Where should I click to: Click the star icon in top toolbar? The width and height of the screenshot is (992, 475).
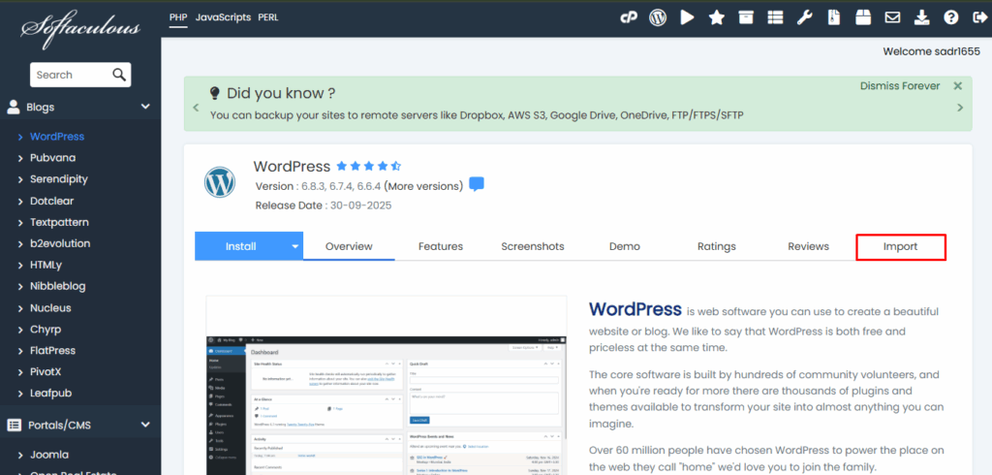pos(716,17)
